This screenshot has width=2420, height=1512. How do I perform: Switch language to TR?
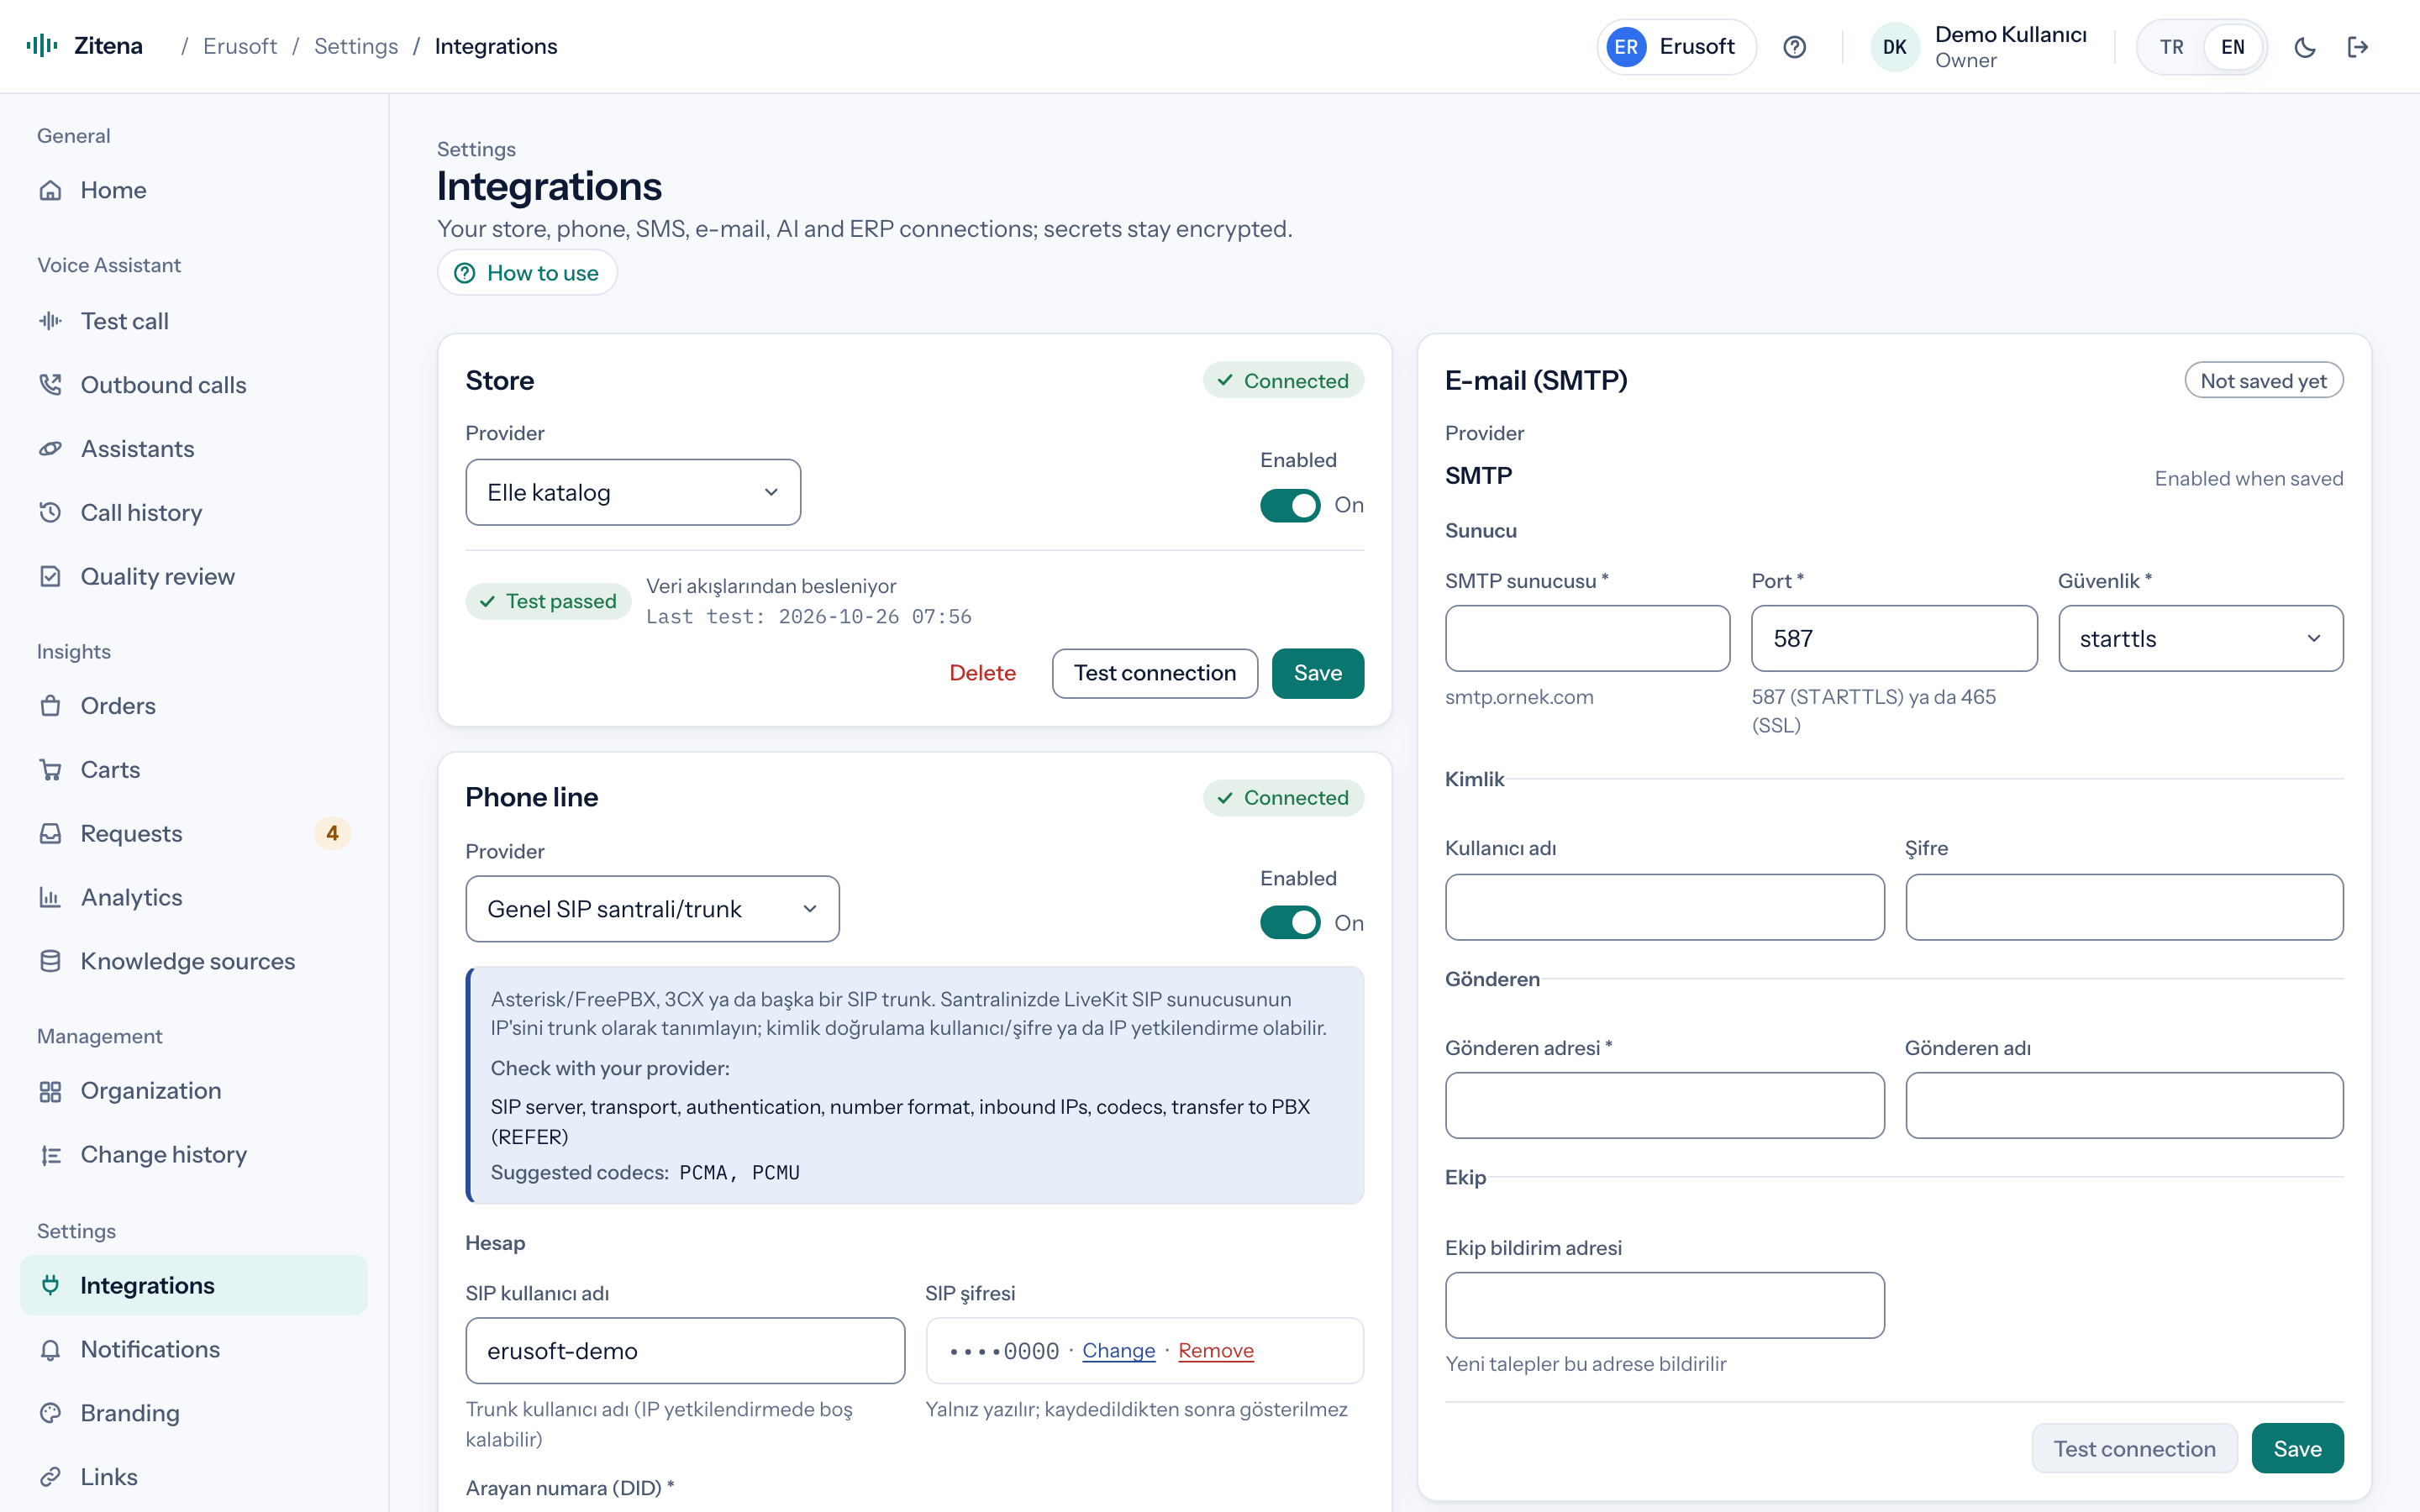[x=2171, y=47]
